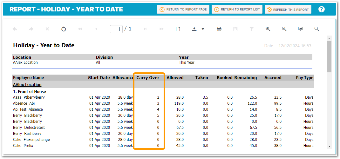
Task: Go to next page icon
Action: tap(145, 29)
